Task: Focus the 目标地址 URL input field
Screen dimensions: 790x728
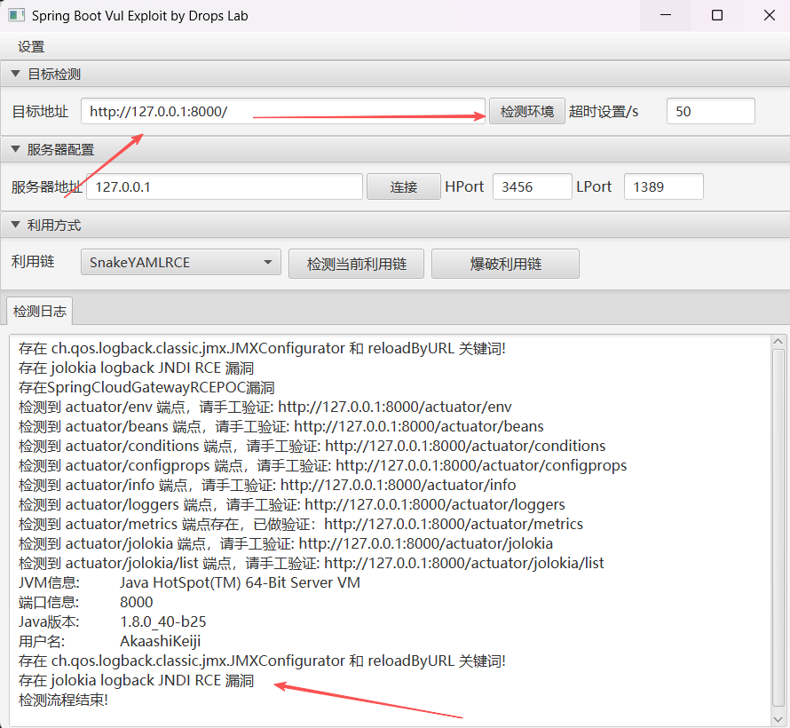Action: (282, 111)
